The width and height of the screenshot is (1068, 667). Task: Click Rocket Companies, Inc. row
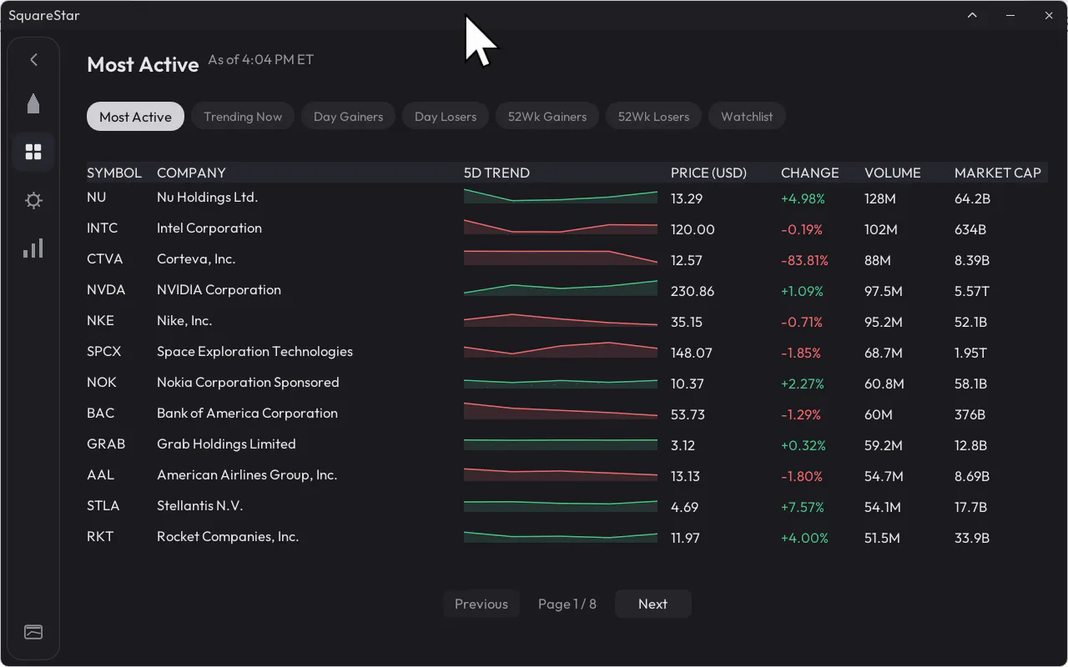click(x=567, y=537)
